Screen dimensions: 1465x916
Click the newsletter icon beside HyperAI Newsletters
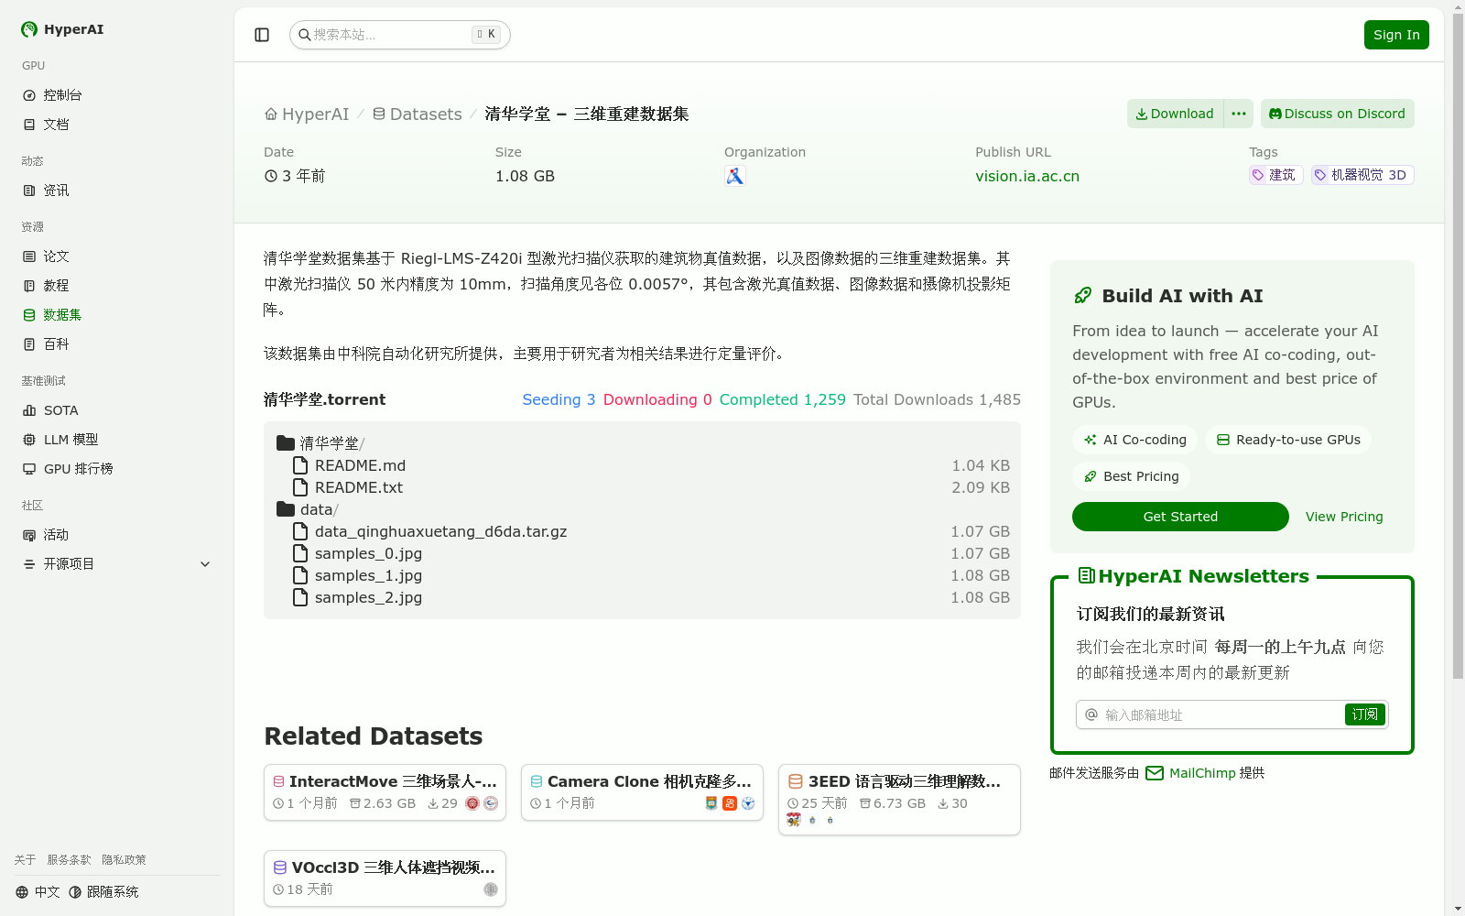pos(1086,575)
